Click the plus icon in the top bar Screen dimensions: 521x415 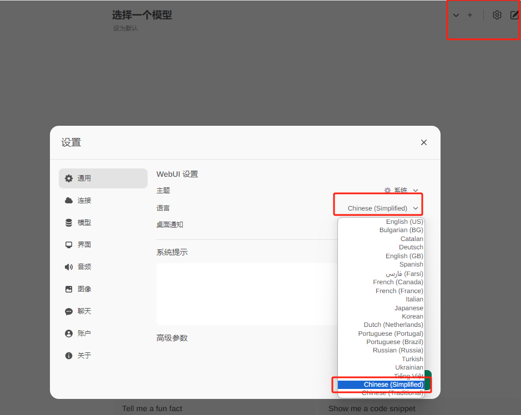pyautogui.click(x=469, y=15)
